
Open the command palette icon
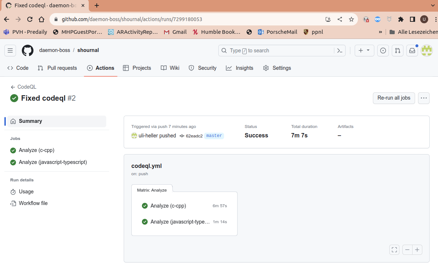tap(339, 51)
